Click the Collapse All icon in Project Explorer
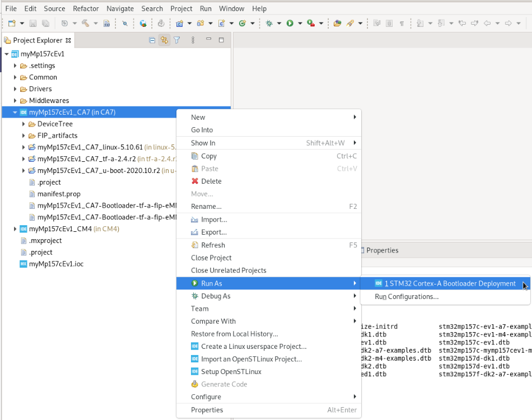This screenshot has width=532, height=420. pos(152,40)
